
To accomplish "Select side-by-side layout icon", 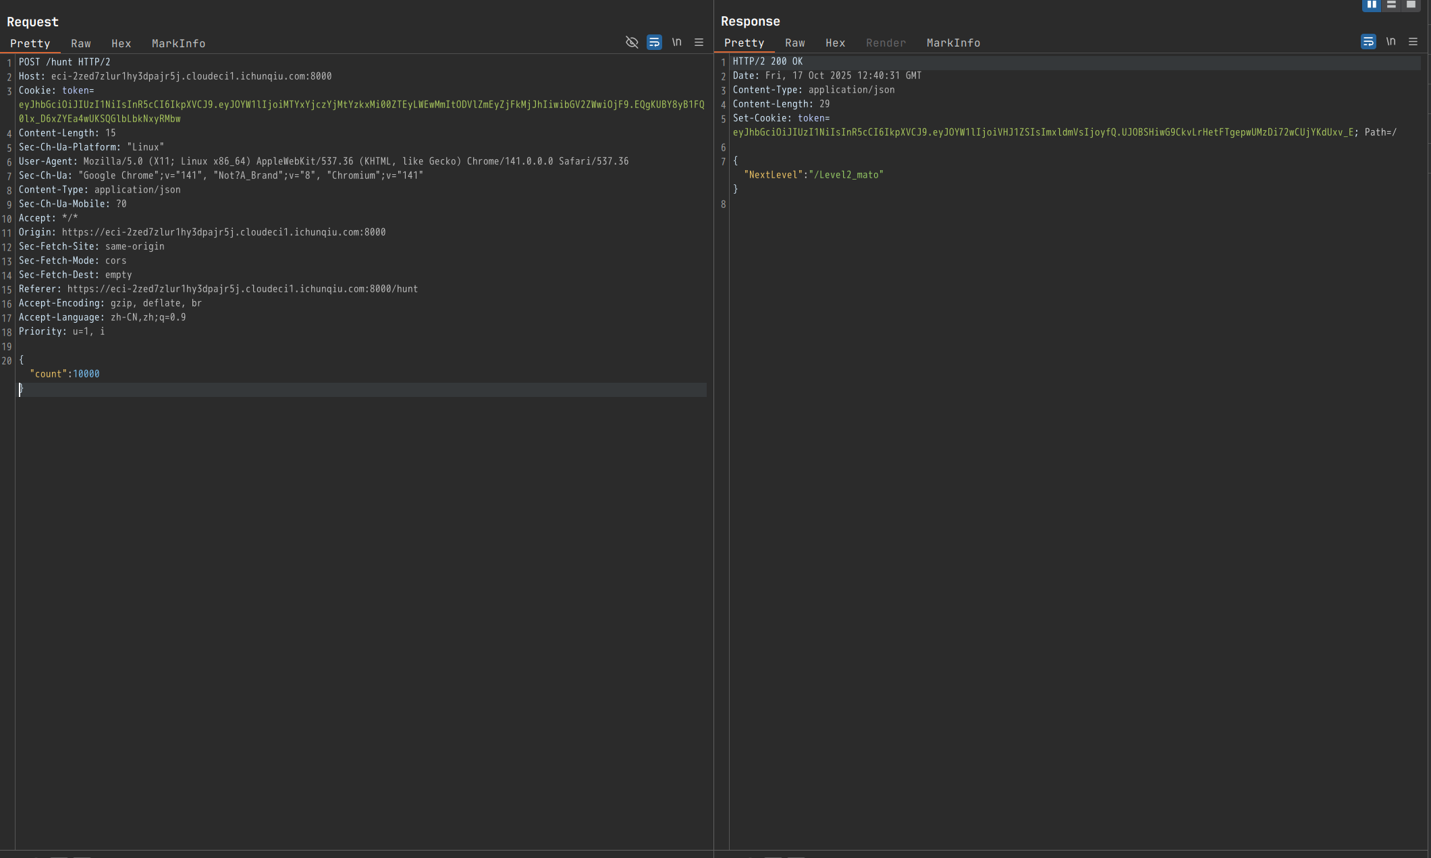I will tap(1372, 5).
